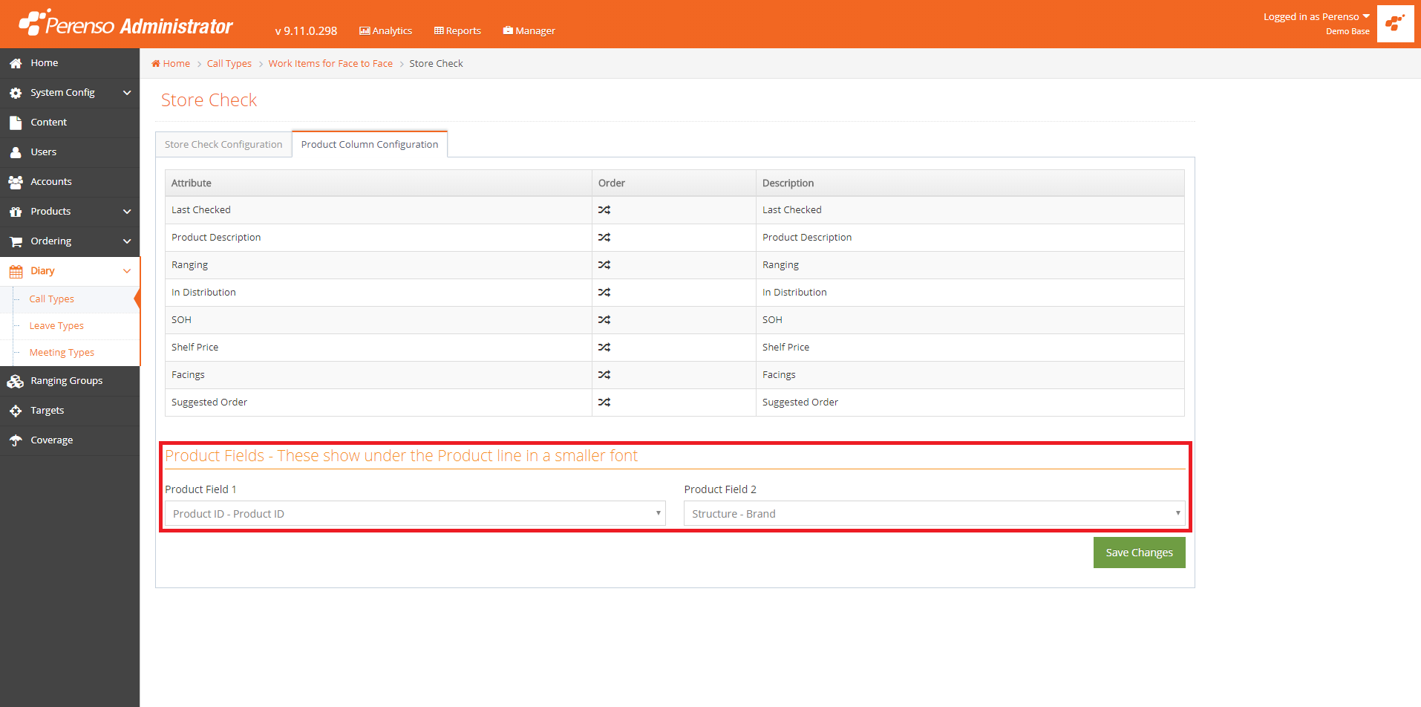The image size is (1421, 707).
Task: Click the System Config gear icon
Action: click(x=16, y=94)
